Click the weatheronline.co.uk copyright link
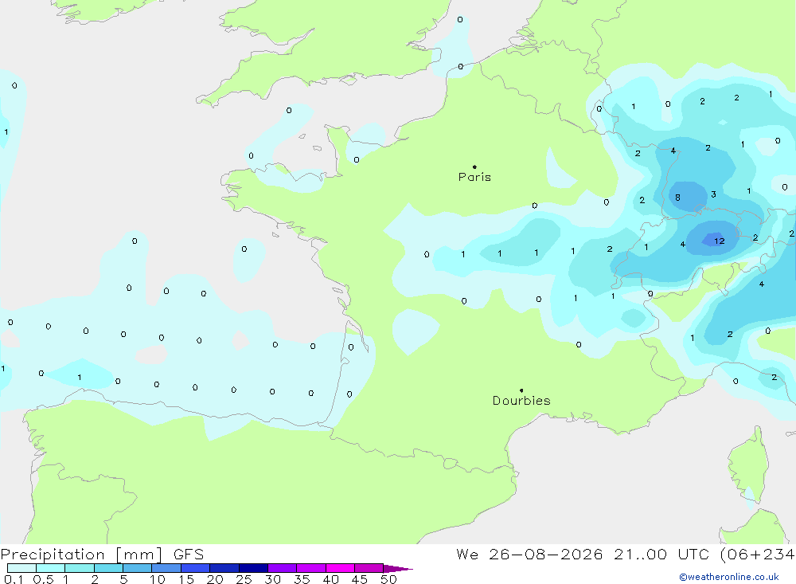 (728, 577)
